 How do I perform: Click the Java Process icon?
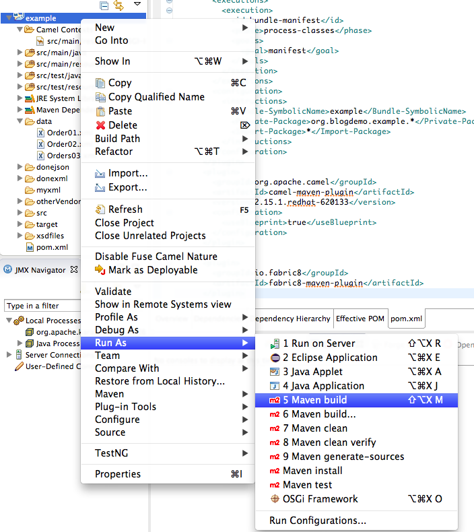(x=30, y=343)
